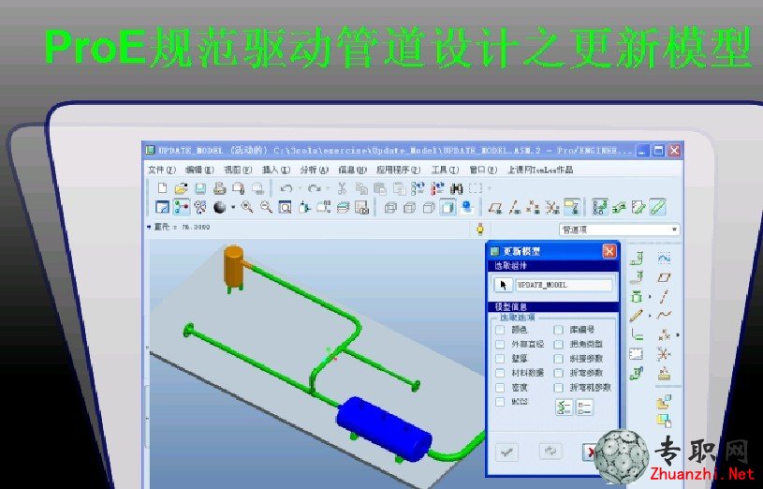Viewport: 763px width, 489px height.
Task: Click the select-all checklist icon in dialog
Action: (x=564, y=407)
